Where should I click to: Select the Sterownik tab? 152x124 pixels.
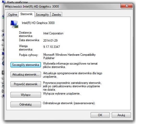pos(26,14)
